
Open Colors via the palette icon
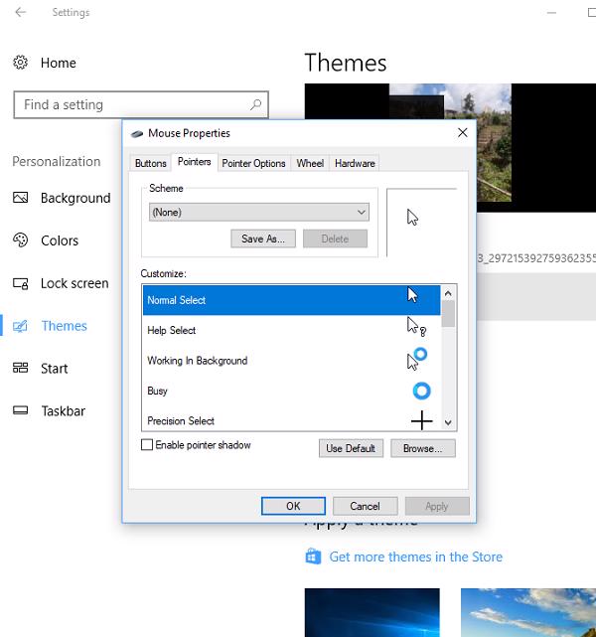(x=21, y=240)
